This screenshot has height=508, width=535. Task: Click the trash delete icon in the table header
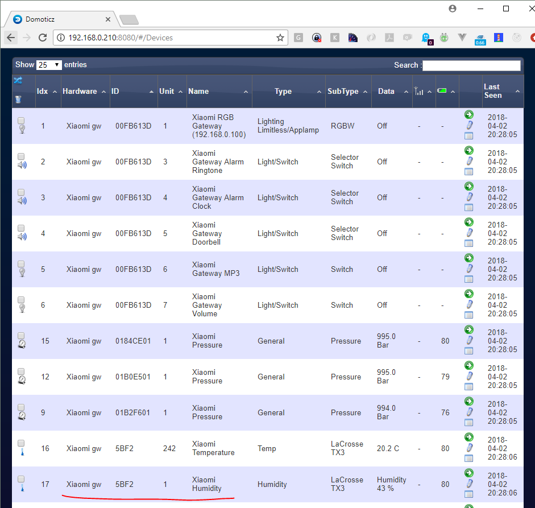coord(18,100)
